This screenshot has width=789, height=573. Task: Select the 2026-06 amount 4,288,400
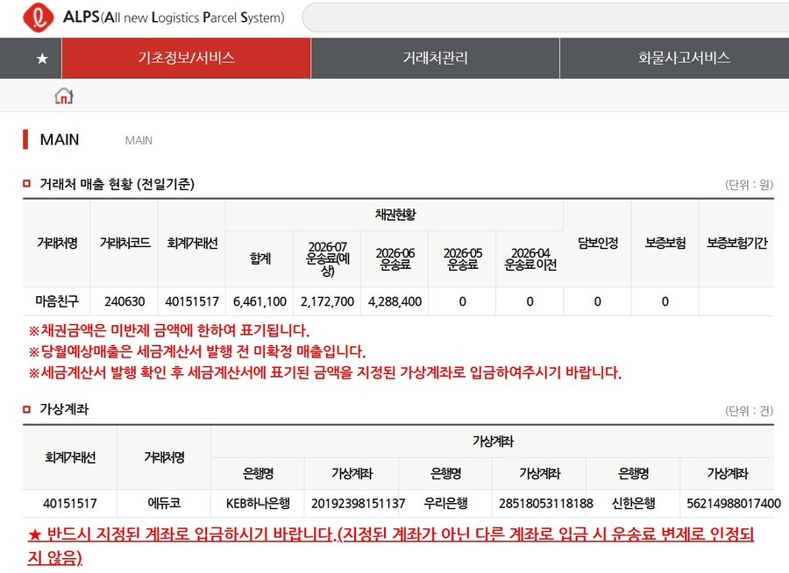point(395,301)
